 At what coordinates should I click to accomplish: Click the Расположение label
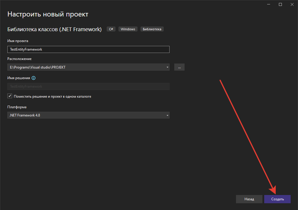click(19, 59)
